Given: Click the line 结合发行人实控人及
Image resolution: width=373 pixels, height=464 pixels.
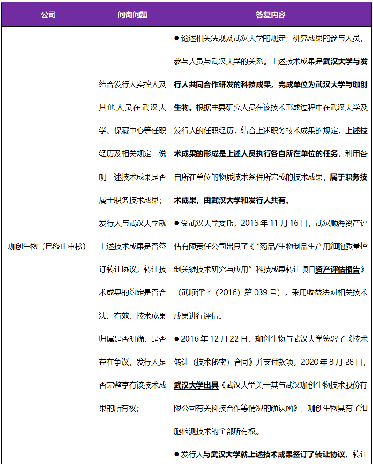Looking at the screenshot, I should click(133, 84).
